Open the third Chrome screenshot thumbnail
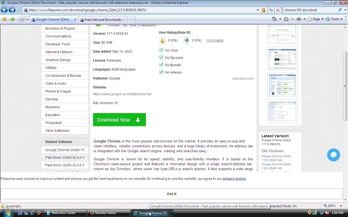Viewport: 348px width, 217px height. pos(282,85)
